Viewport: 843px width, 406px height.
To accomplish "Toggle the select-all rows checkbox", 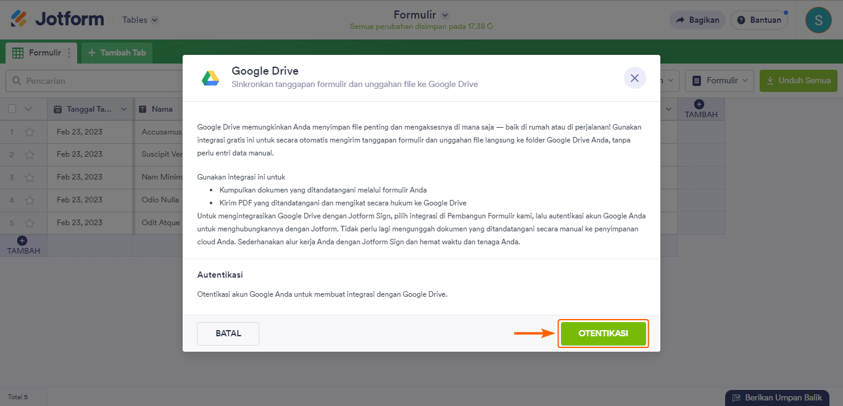I will pos(12,109).
